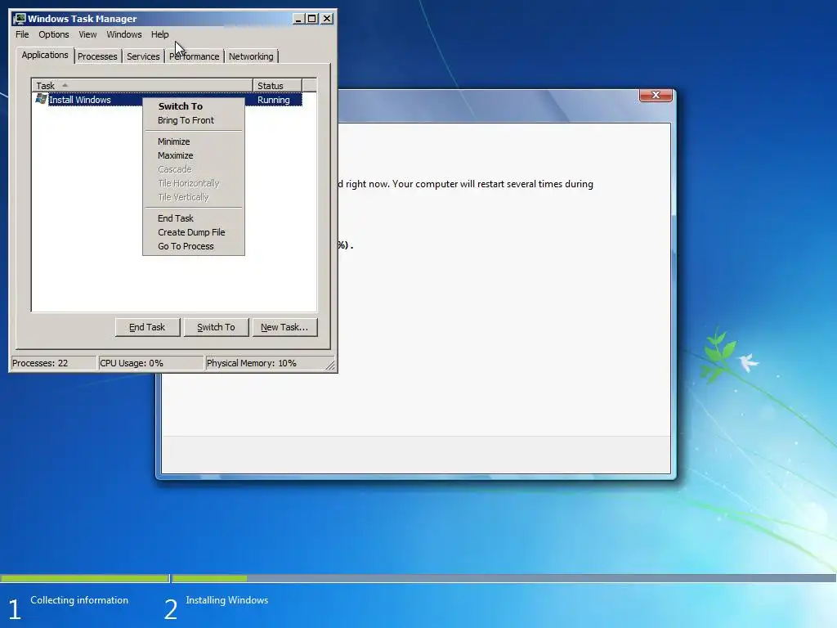Viewport: 837px width, 628px height.
Task: Switch to the Processes tab
Action: point(97,56)
